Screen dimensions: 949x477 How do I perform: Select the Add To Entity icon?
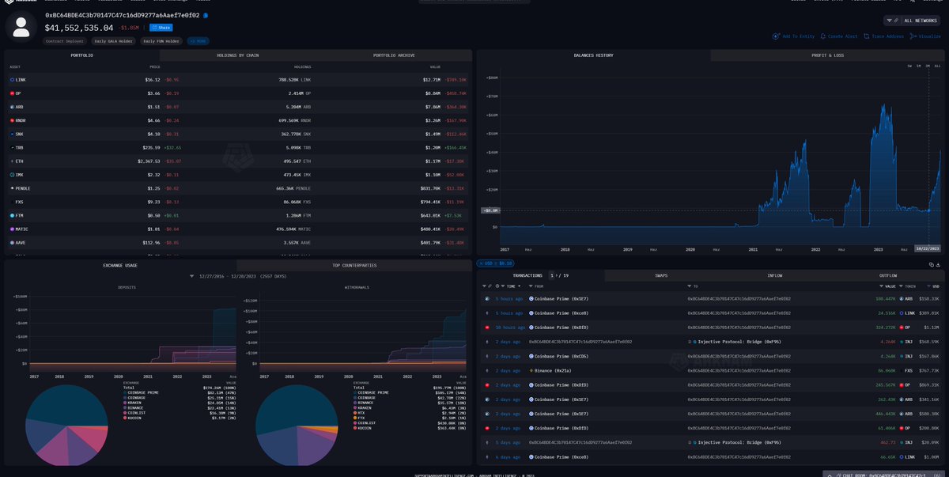point(776,36)
